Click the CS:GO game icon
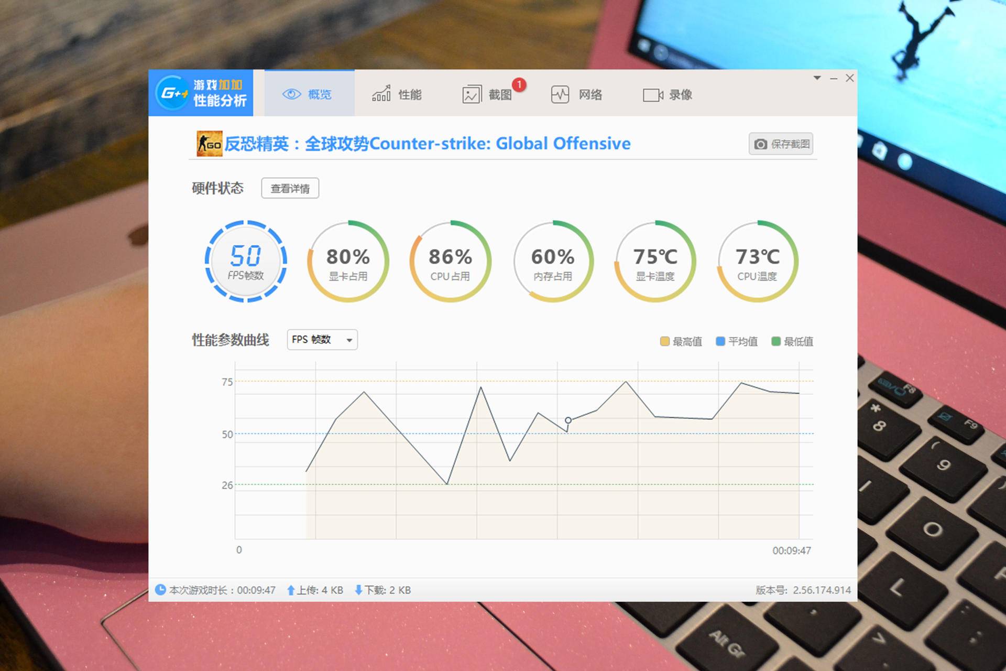Screen dimensions: 1006x671 209,143
